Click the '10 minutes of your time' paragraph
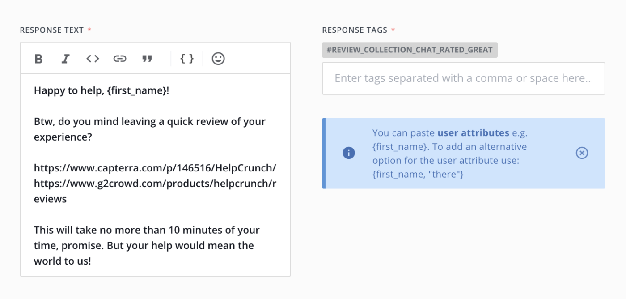Viewport: 626px width, 299px height. pyautogui.click(x=147, y=245)
